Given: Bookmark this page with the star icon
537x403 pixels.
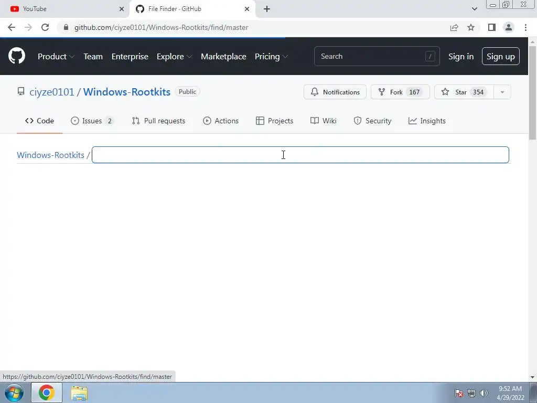Looking at the screenshot, I should [x=471, y=27].
